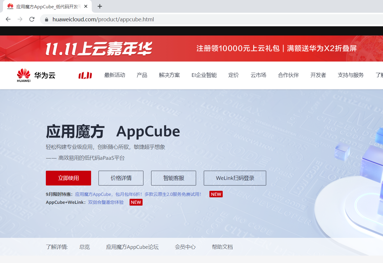Jump to the 总览 section

click(85, 247)
